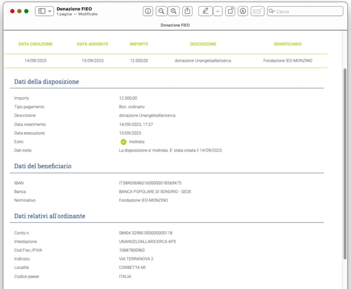Open the Share menu
This screenshot has width=351, height=289.
[187, 11]
